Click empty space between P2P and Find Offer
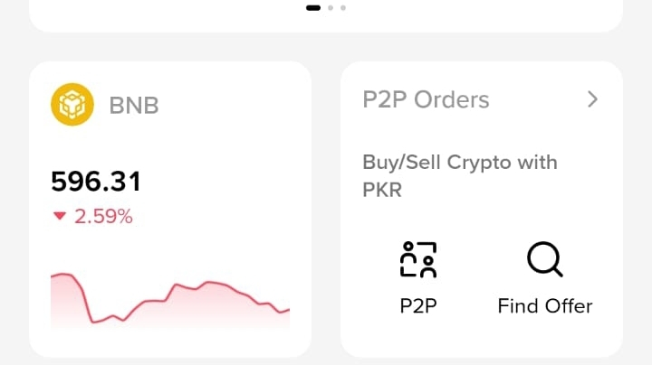This screenshot has height=365, width=652. click(x=482, y=271)
